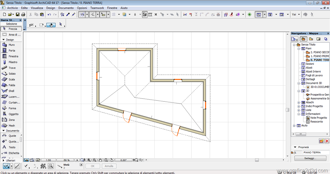Choose the Finestra window tool
The width and height of the screenshot is (330, 174).
tap(11, 57)
